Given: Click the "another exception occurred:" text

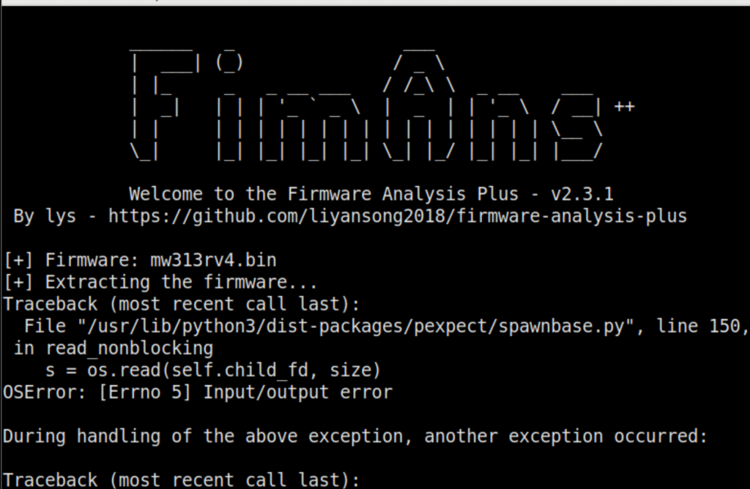Looking at the screenshot, I should (565, 436).
